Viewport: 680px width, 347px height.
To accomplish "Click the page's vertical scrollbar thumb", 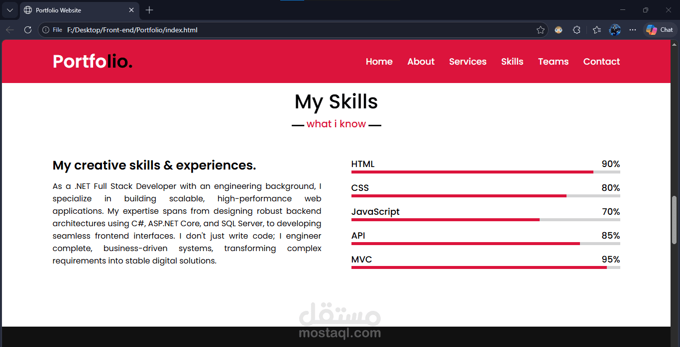I will pyautogui.click(x=675, y=219).
